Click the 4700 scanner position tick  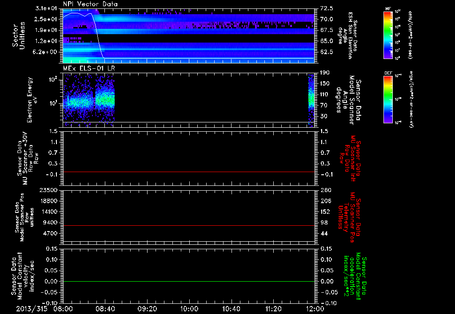[x=50, y=233]
